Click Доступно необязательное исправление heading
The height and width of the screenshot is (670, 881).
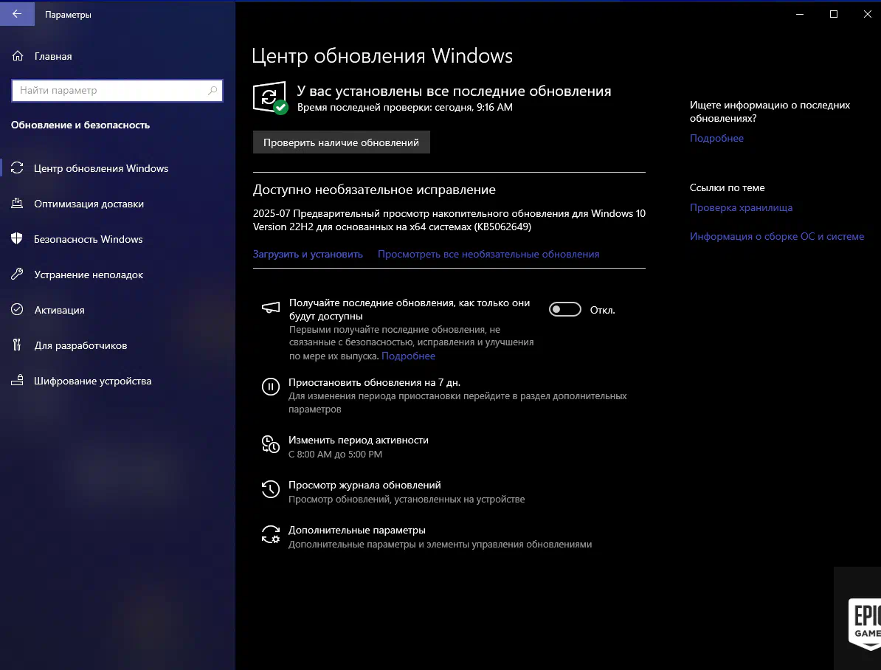374,190
